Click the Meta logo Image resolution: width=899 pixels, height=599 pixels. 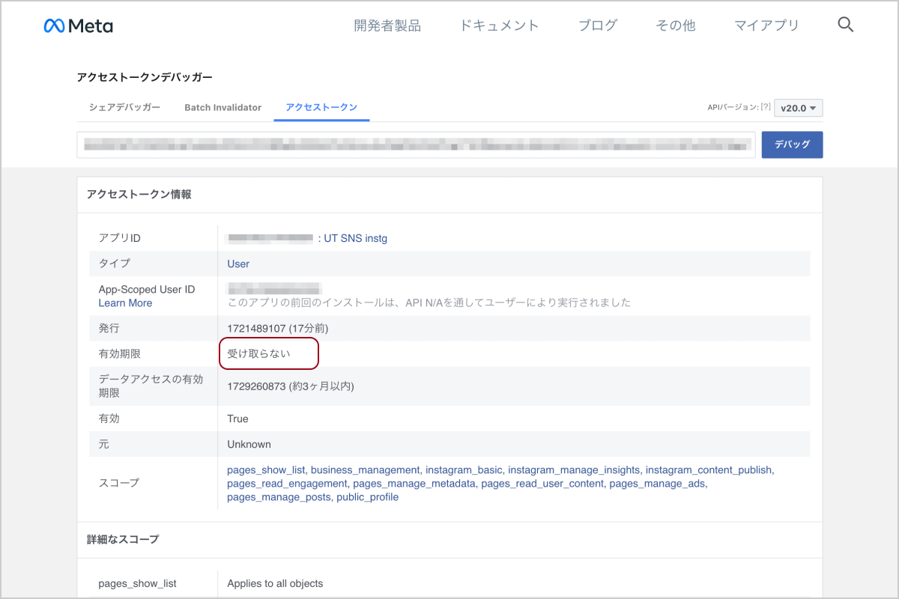79,25
